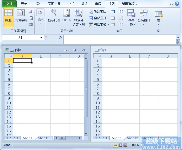182x150 pixels.
Task: Click Arrange All (全部重排)
Action: pyautogui.click(x=97, y=18)
